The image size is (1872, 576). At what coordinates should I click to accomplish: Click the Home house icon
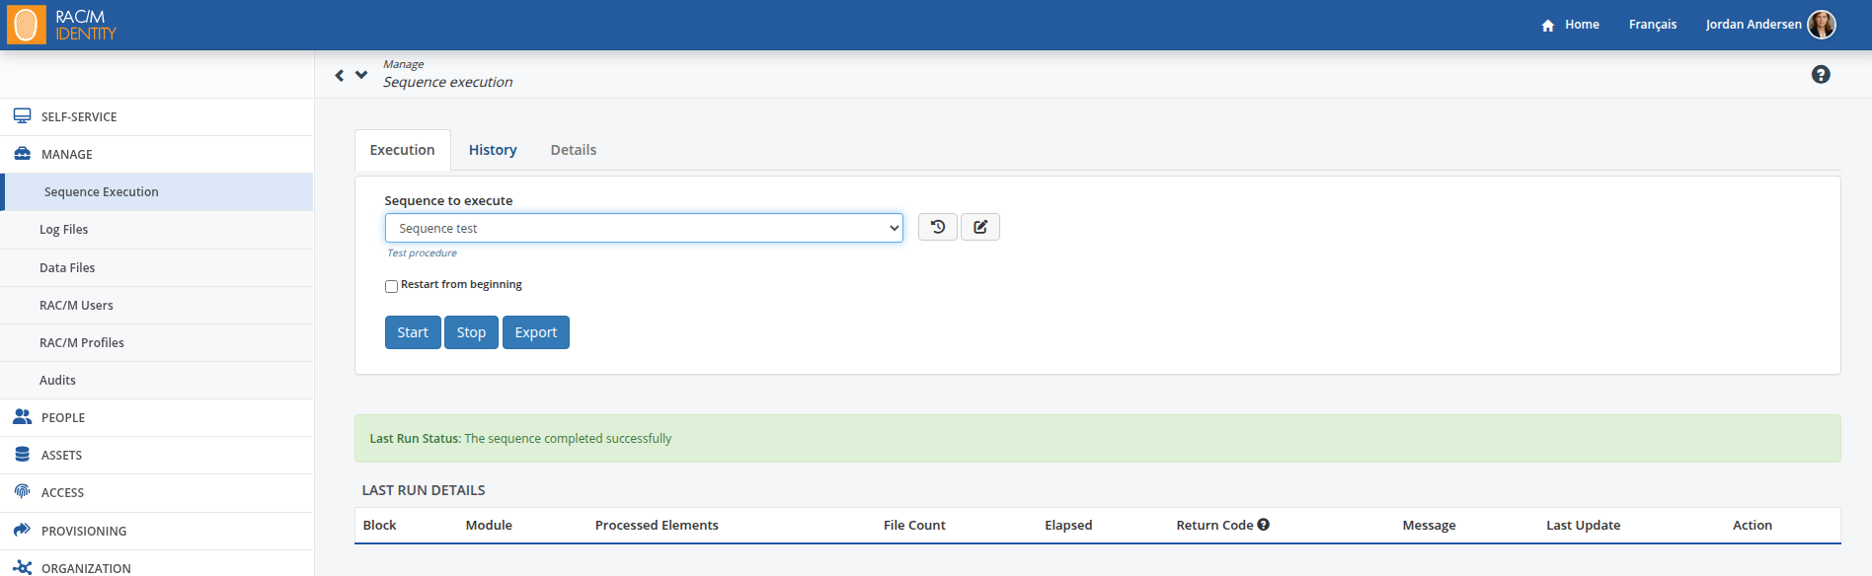click(x=1548, y=25)
